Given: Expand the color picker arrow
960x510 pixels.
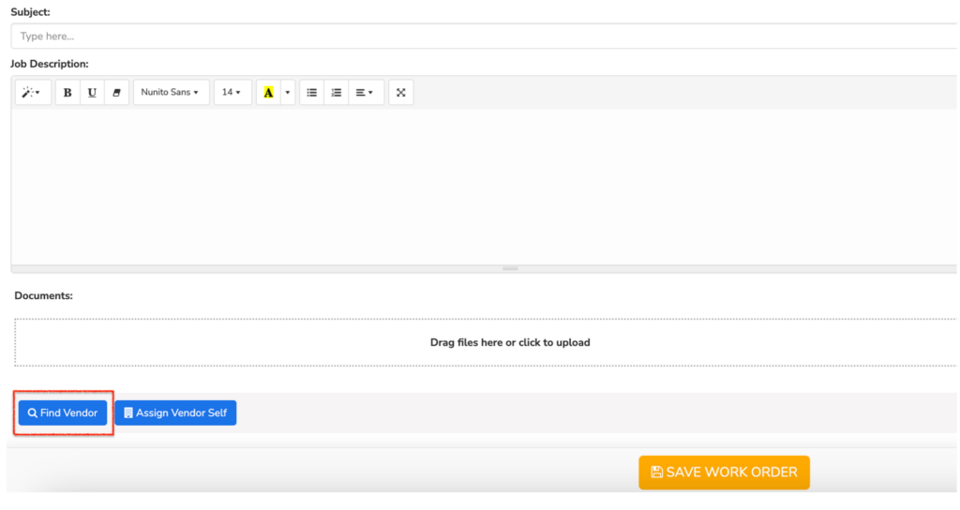Looking at the screenshot, I should click(288, 93).
